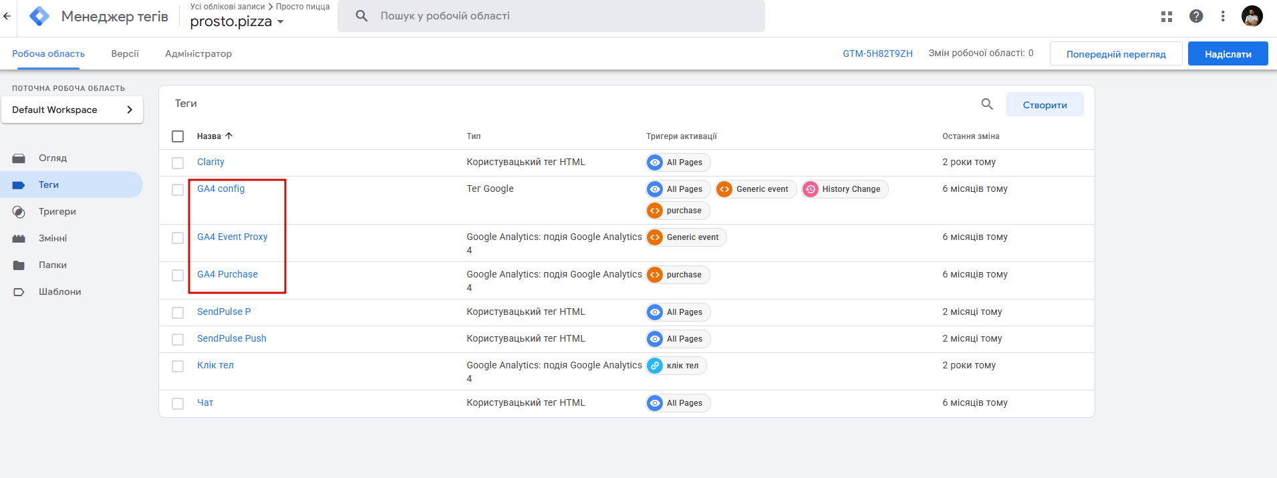Open the Змінні sidebar section
The width and height of the screenshot is (1277, 478).
click(x=53, y=238)
